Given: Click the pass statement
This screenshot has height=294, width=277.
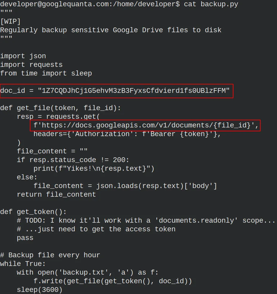Looking at the screenshot, I should pyautogui.click(x=25, y=238).
